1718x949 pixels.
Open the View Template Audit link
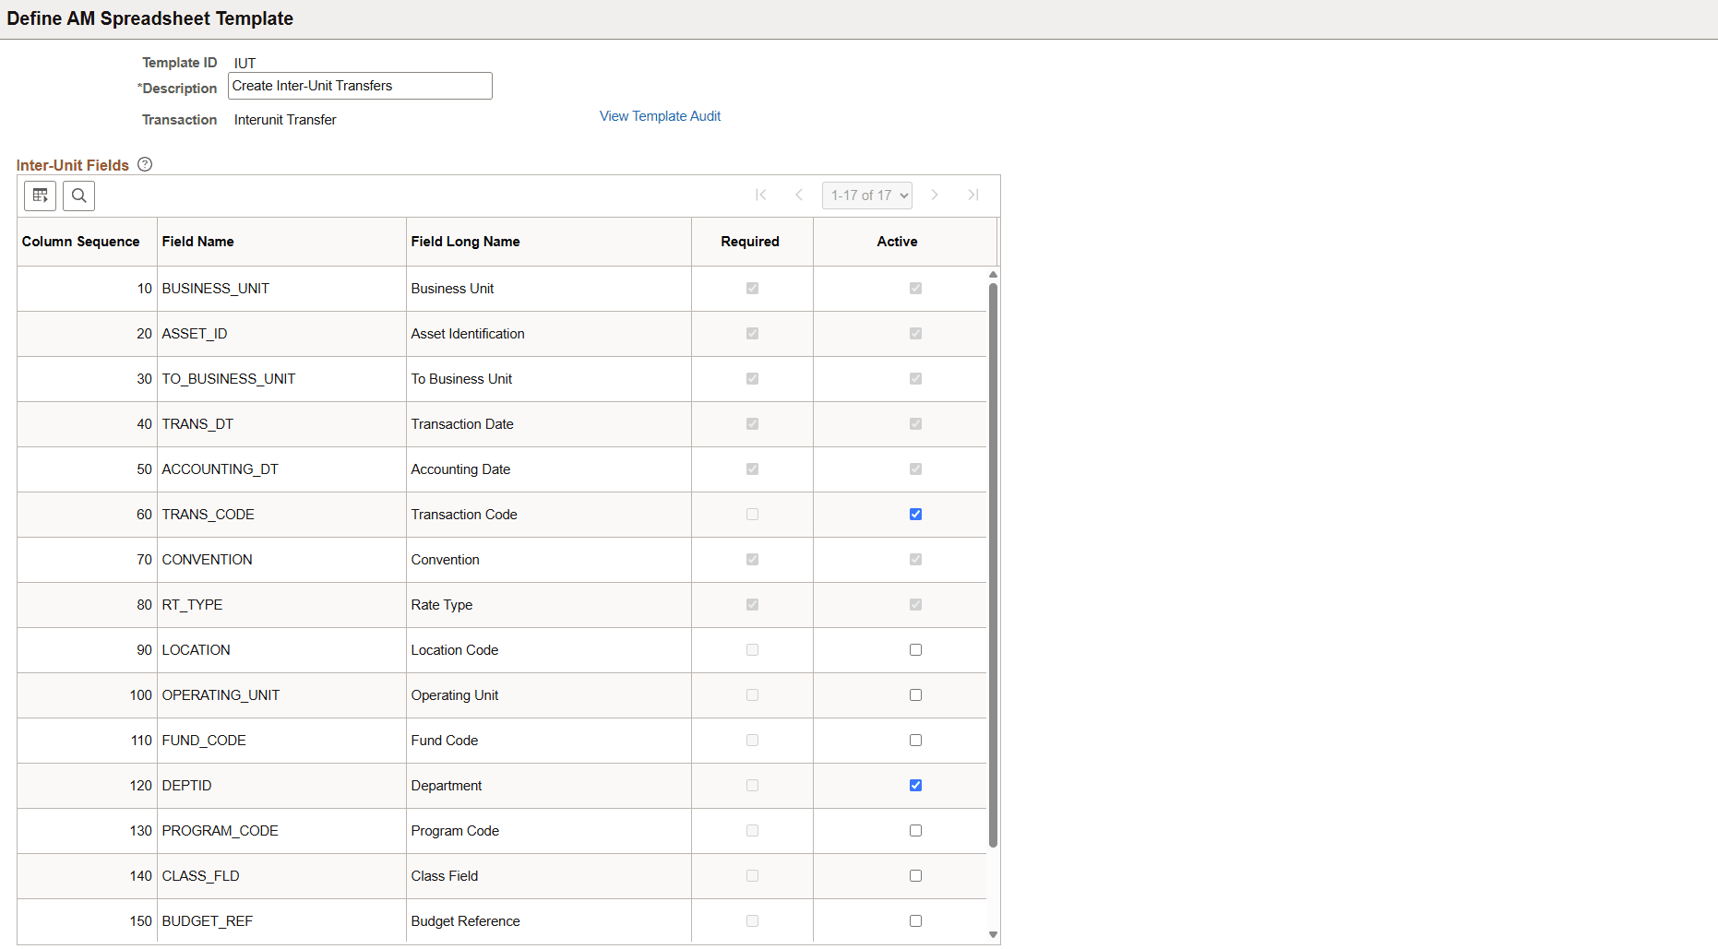[660, 115]
